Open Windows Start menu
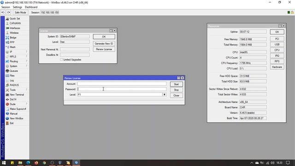The height and width of the screenshot is (166, 295). 4,163
